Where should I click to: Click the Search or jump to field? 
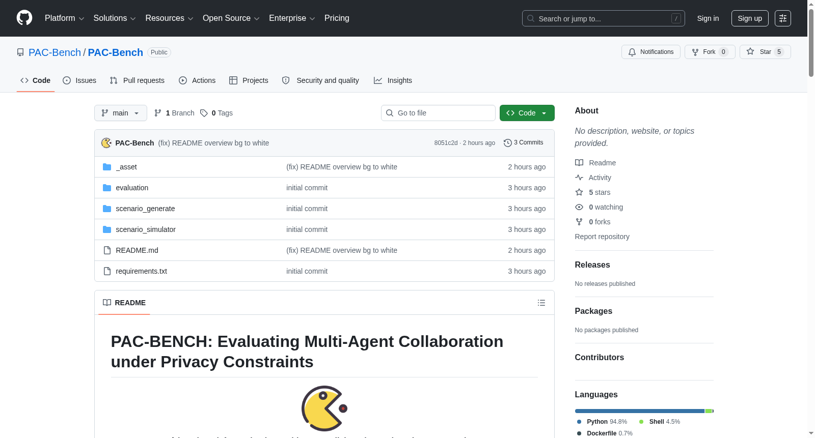(x=604, y=18)
